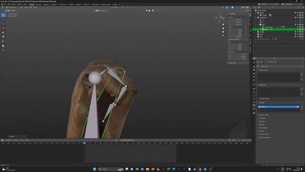The image size is (305, 172).
Task: Click the timeline current frame playhead
Action: click(84, 143)
